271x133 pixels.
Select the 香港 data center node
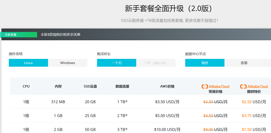[244, 63]
